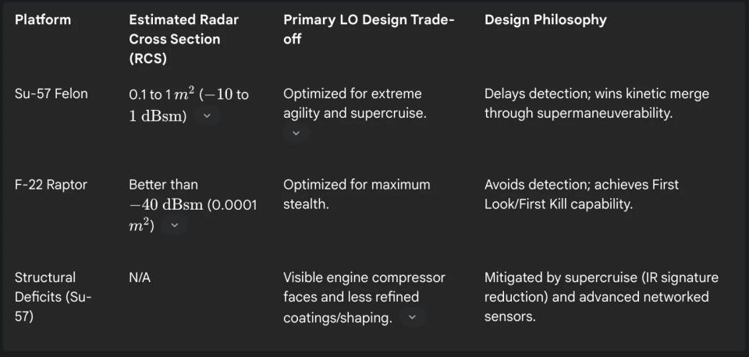Expand chevron after 'coatings/shaping' text

tap(412, 317)
